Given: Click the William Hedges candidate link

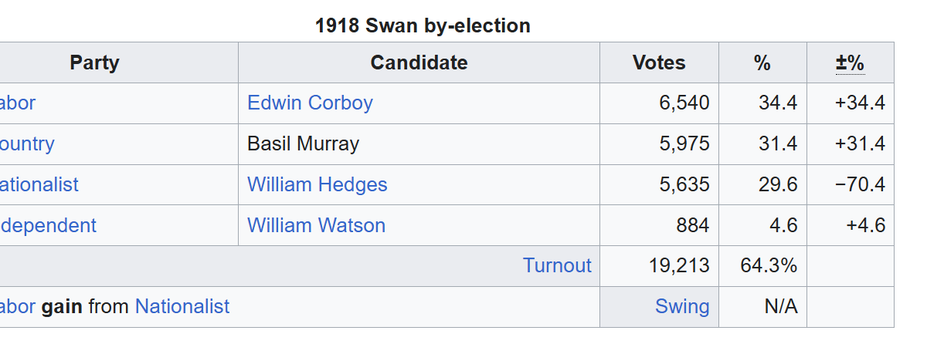Looking at the screenshot, I should 317,185.
